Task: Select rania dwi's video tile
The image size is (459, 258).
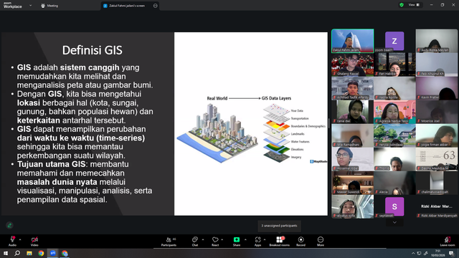Action: click(352, 112)
